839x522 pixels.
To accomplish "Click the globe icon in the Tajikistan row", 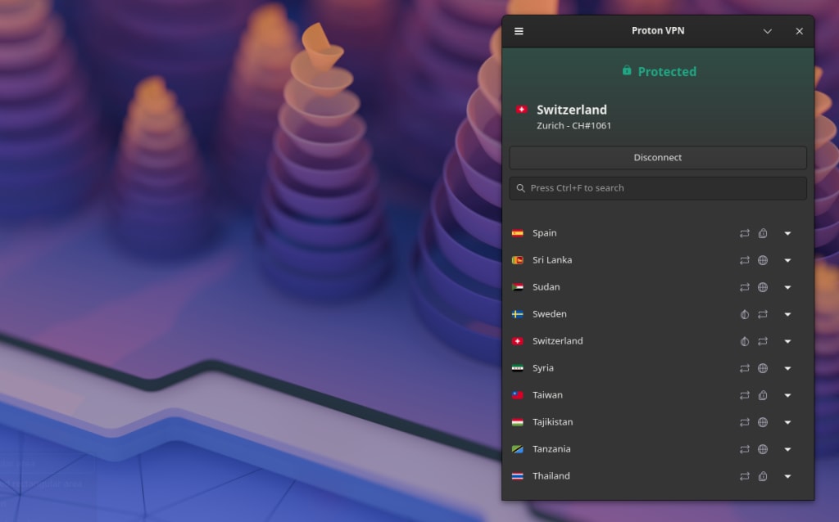I will (763, 422).
